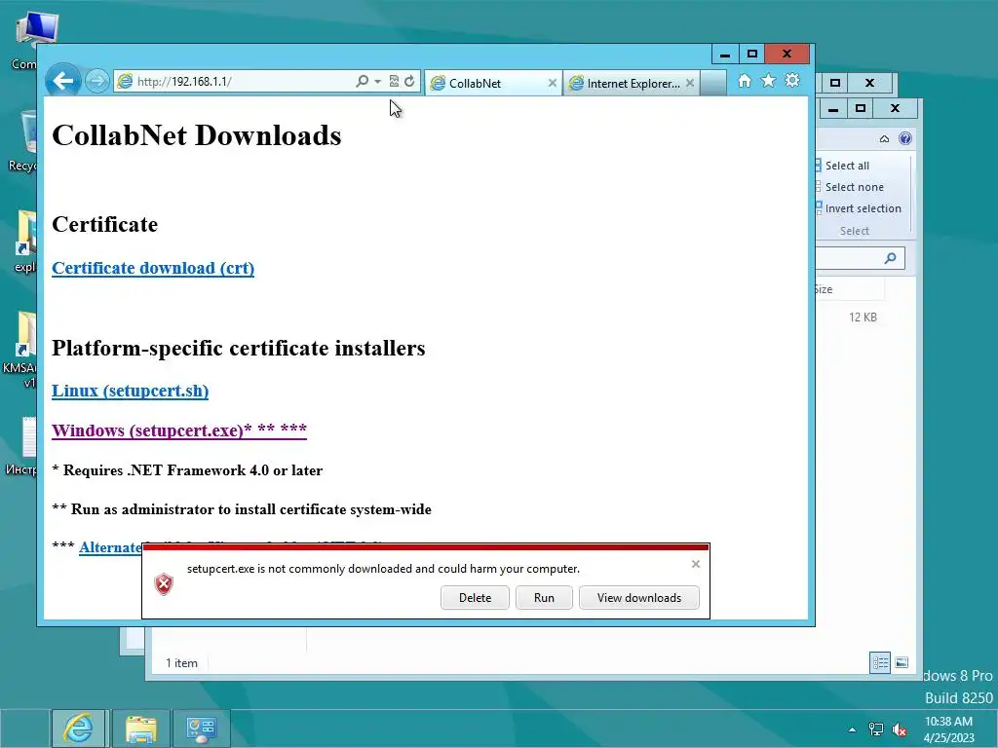Image resolution: width=998 pixels, height=748 pixels.
Task: Go to Home page icon
Action: click(744, 81)
